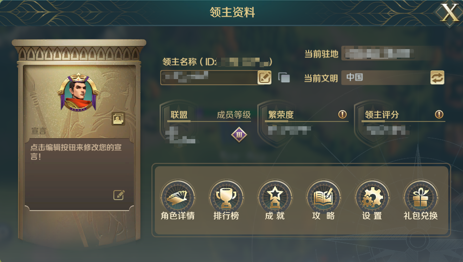Show 领主评分 lord rating info icon
463x262 pixels.
tap(439, 114)
